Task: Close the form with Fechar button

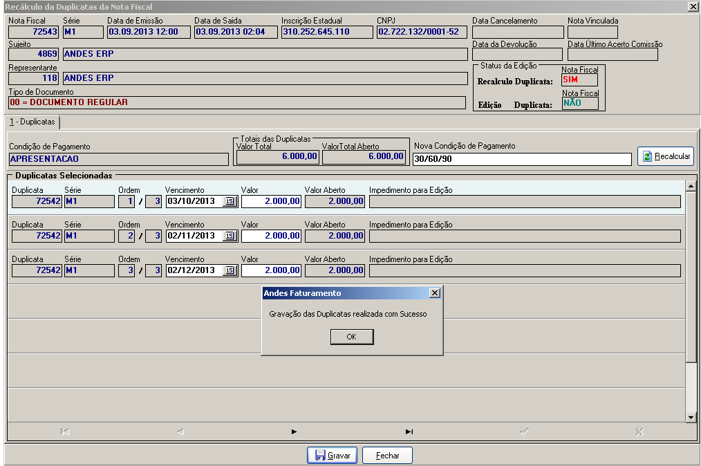Action: pyautogui.click(x=387, y=455)
